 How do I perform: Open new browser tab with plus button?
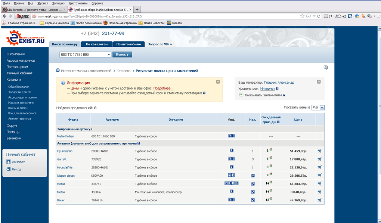point(137,9)
